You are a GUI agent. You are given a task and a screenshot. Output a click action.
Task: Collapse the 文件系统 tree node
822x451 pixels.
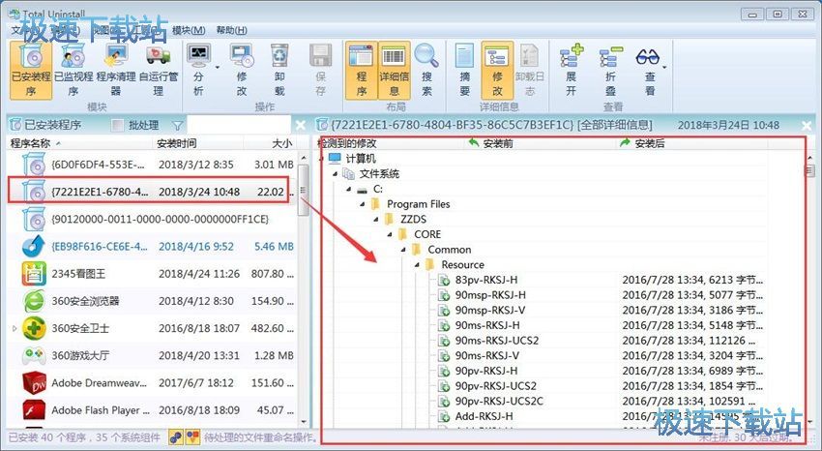[x=335, y=174]
